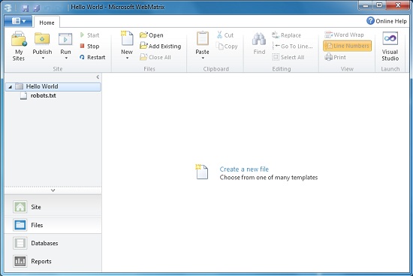Switch to the Files workspace
The image size is (413, 276).
click(53, 225)
